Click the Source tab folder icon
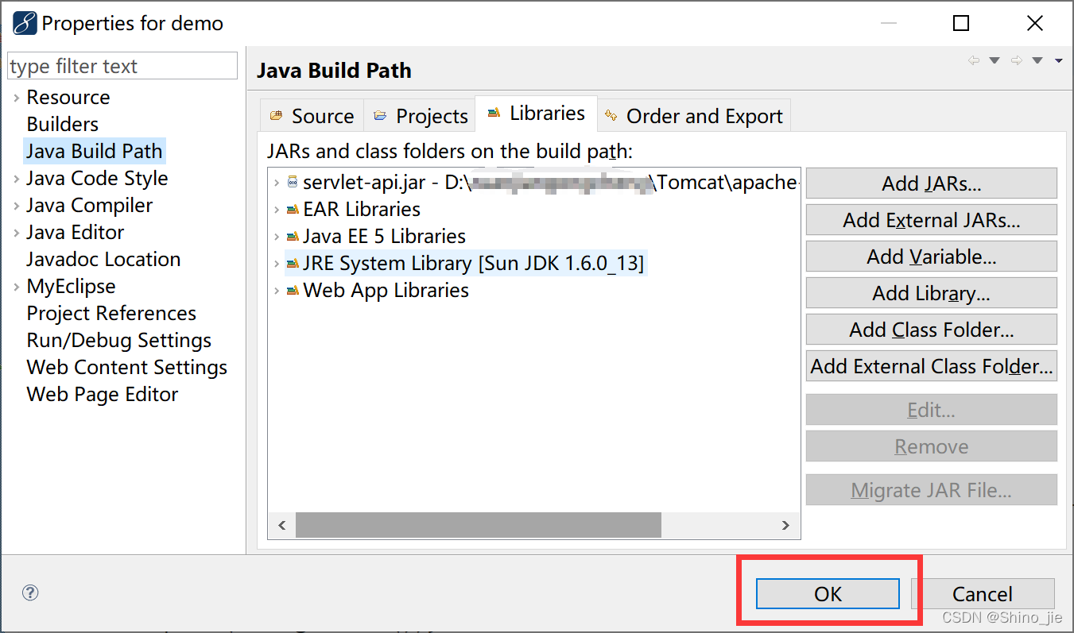Image resolution: width=1074 pixels, height=633 pixels. click(276, 116)
